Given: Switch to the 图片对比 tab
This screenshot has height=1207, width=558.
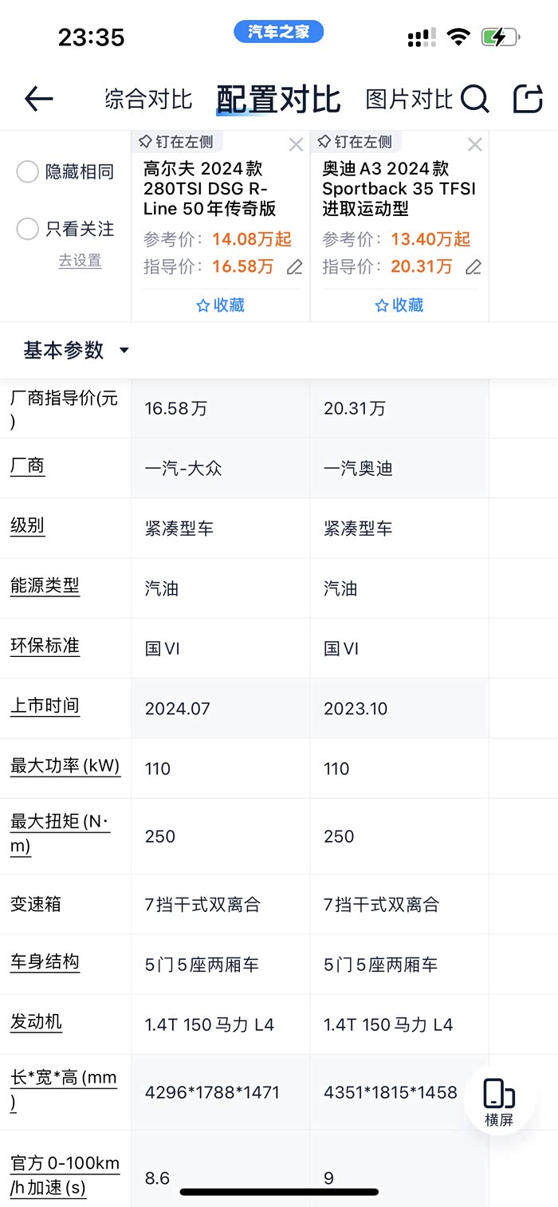Looking at the screenshot, I should (x=408, y=99).
